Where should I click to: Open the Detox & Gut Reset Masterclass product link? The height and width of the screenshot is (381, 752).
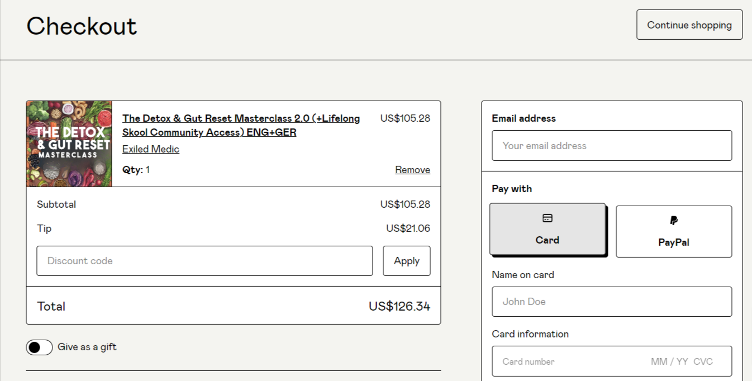241,125
